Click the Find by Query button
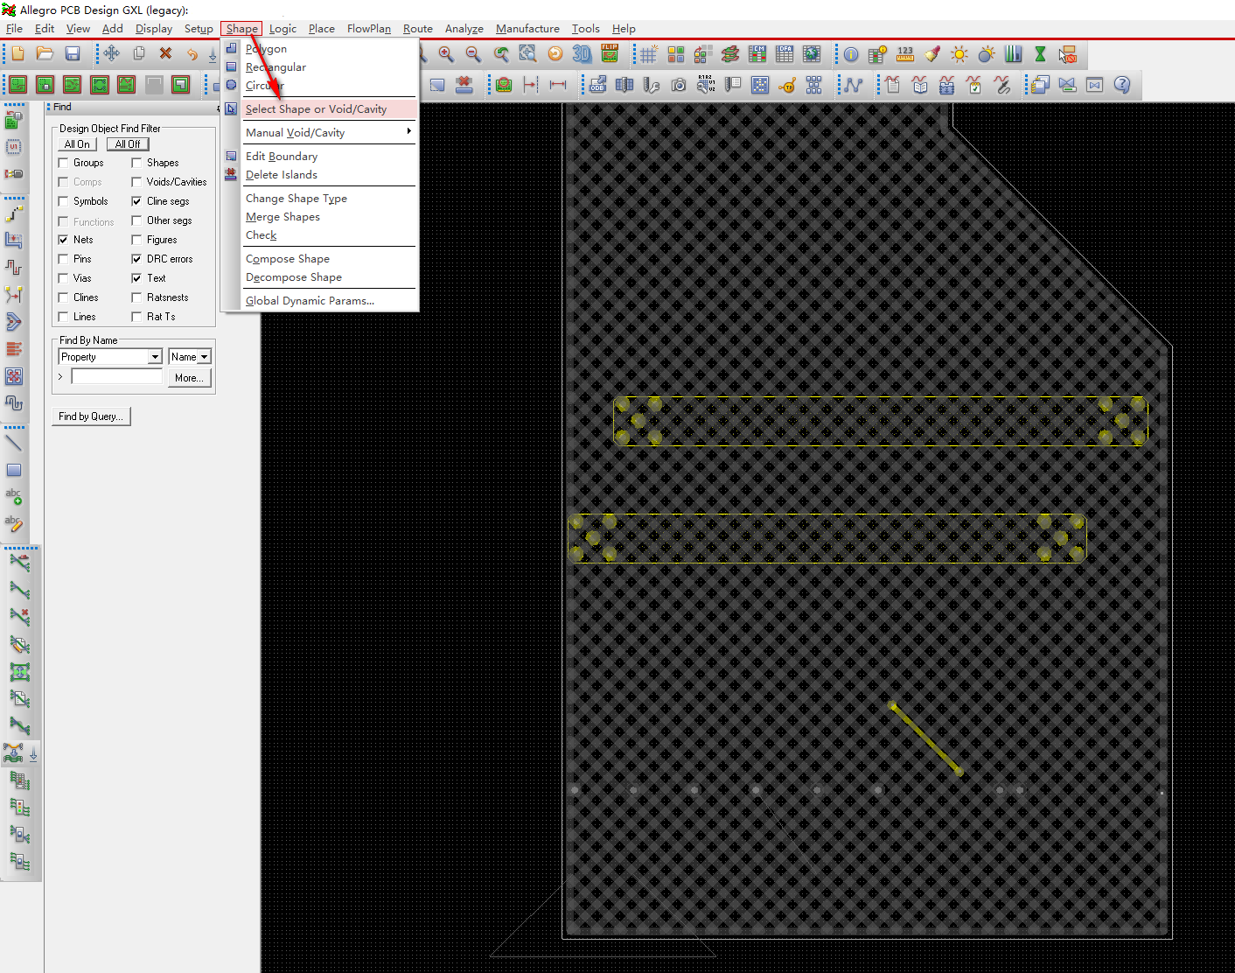1235x973 pixels. [x=91, y=416]
